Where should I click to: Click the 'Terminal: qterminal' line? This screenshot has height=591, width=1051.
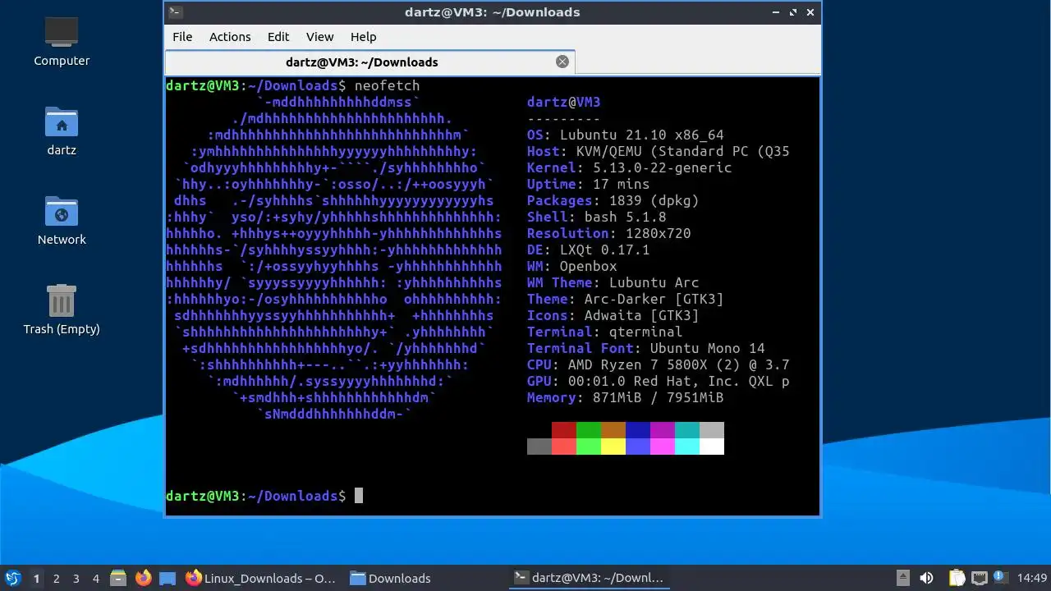click(605, 332)
